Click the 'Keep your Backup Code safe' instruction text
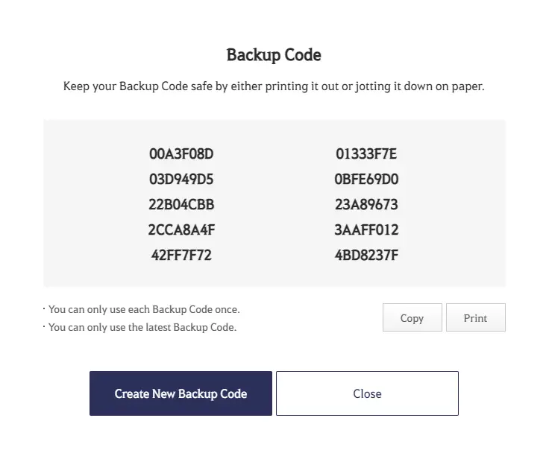 click(x=274, y=86)
